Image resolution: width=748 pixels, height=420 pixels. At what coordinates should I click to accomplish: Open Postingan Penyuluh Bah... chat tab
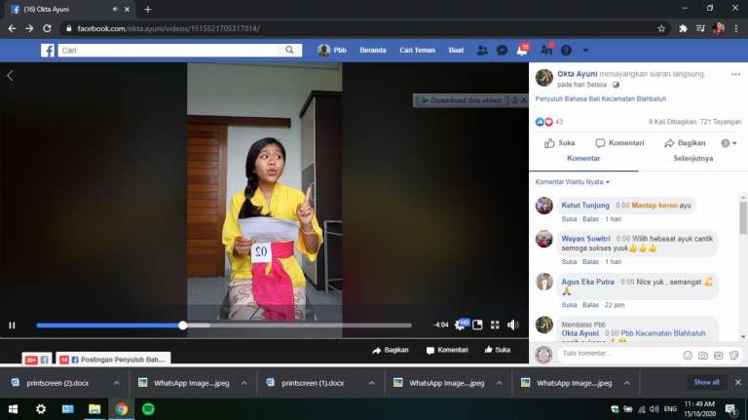click(x=114, y=360)
